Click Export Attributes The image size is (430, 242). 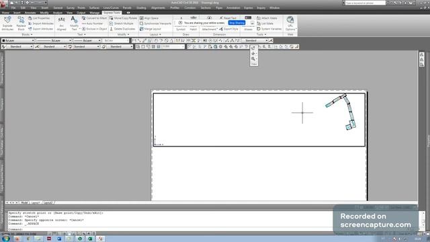(40, 29)
